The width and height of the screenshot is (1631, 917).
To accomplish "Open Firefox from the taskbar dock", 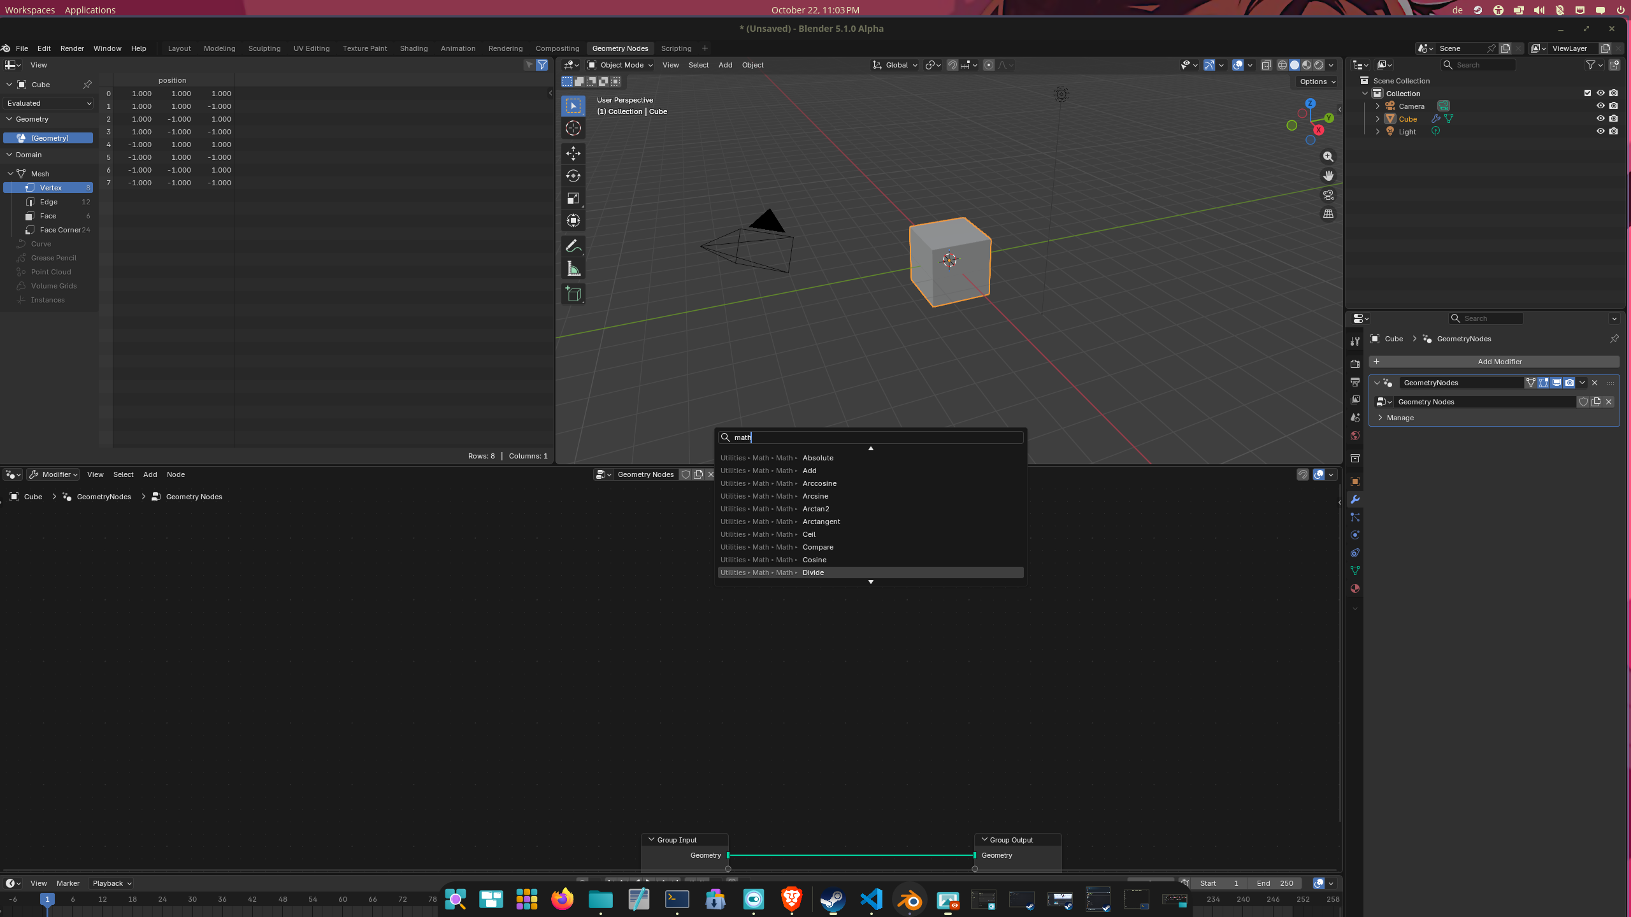I will coord(562,900).
